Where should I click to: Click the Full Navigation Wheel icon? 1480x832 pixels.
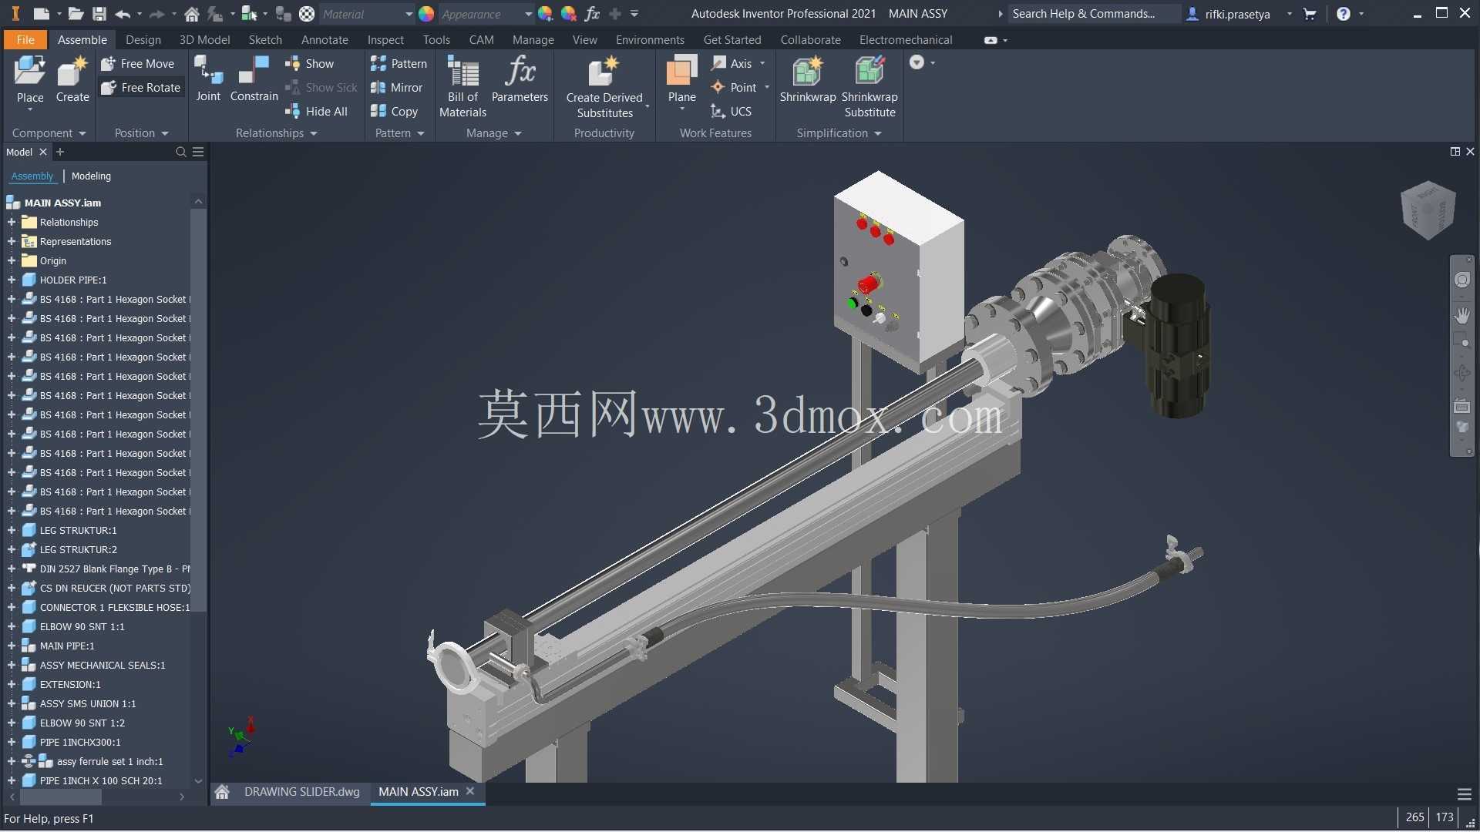click(x=1462, y=280)
